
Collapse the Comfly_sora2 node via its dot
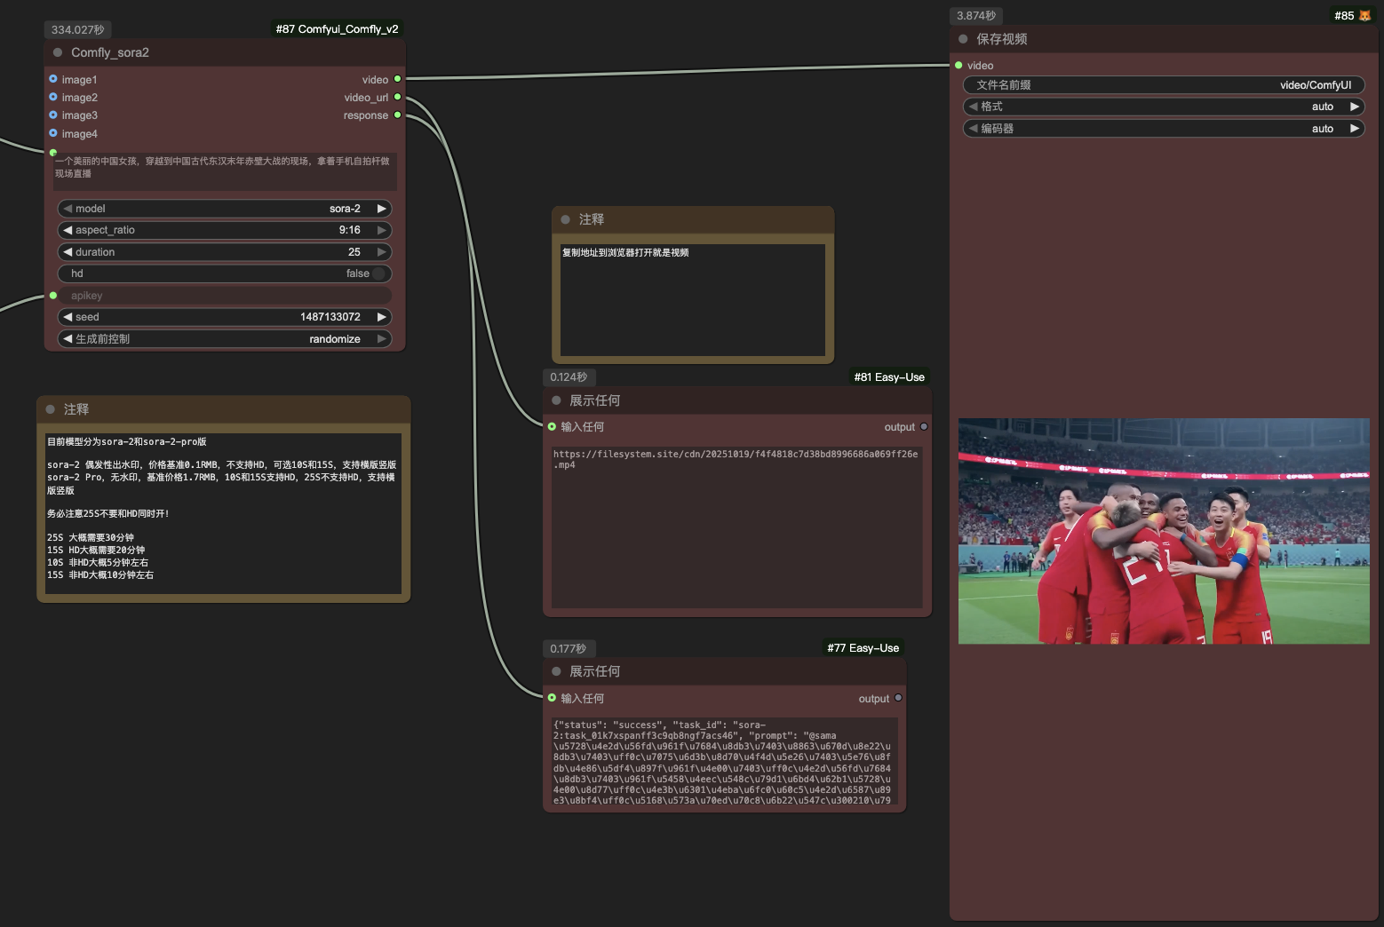pyautogui.click(x=58, y=52)
